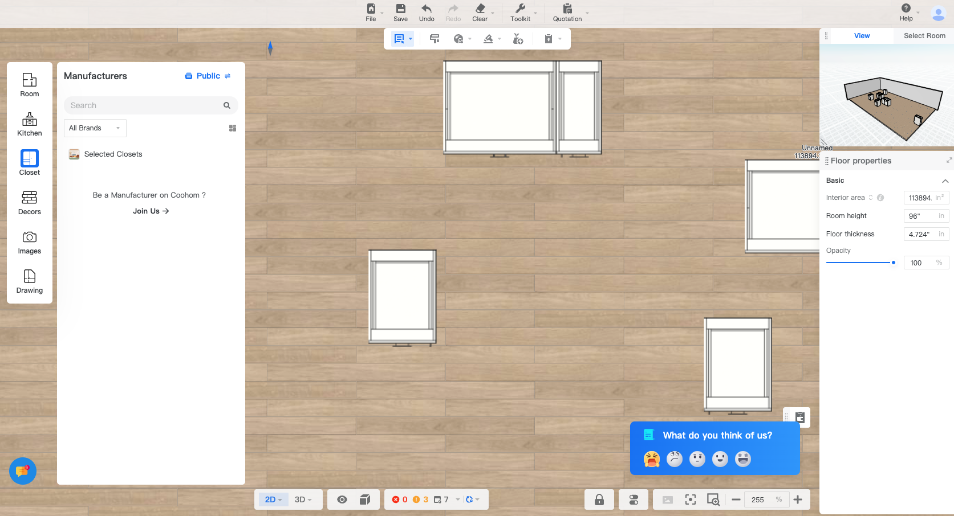Open the 3D view dropdown
Viewport: 954px width, 516px height.
[303, 499]
